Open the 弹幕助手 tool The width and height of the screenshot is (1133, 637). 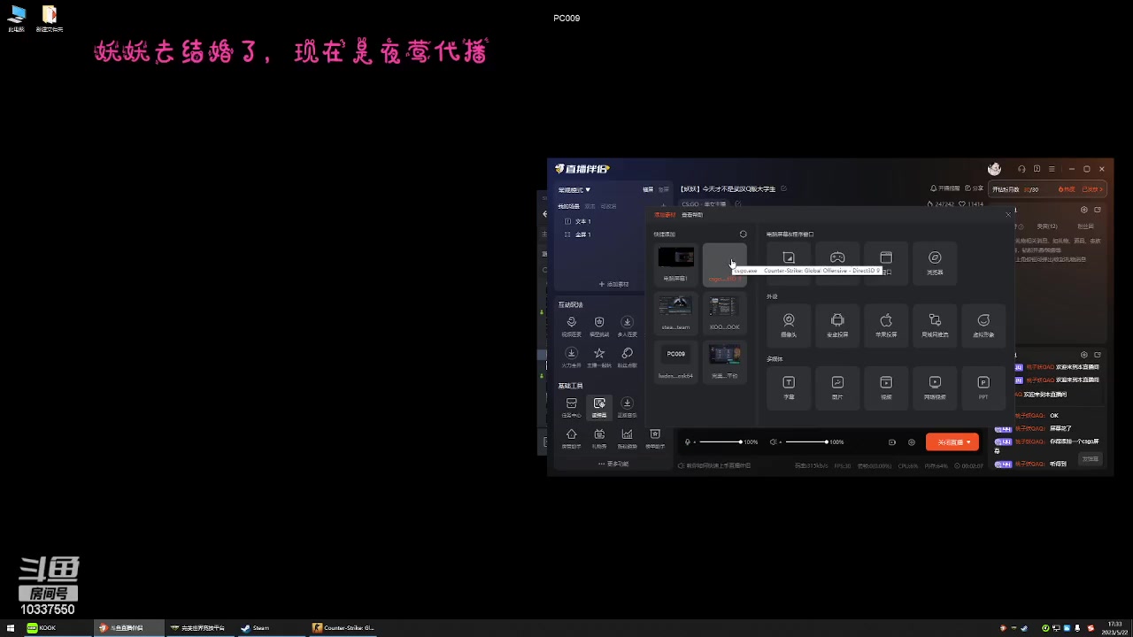(655, 438)
